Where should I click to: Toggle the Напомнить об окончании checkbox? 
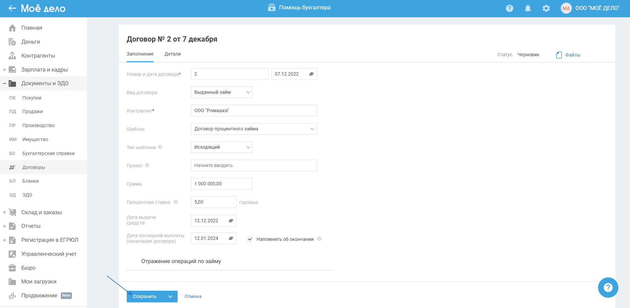tap(250, 239)
